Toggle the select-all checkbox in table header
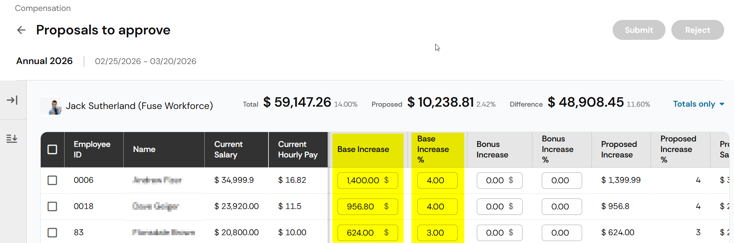Image resolution: width=734 pixels, height=243 pixels. 52,149
